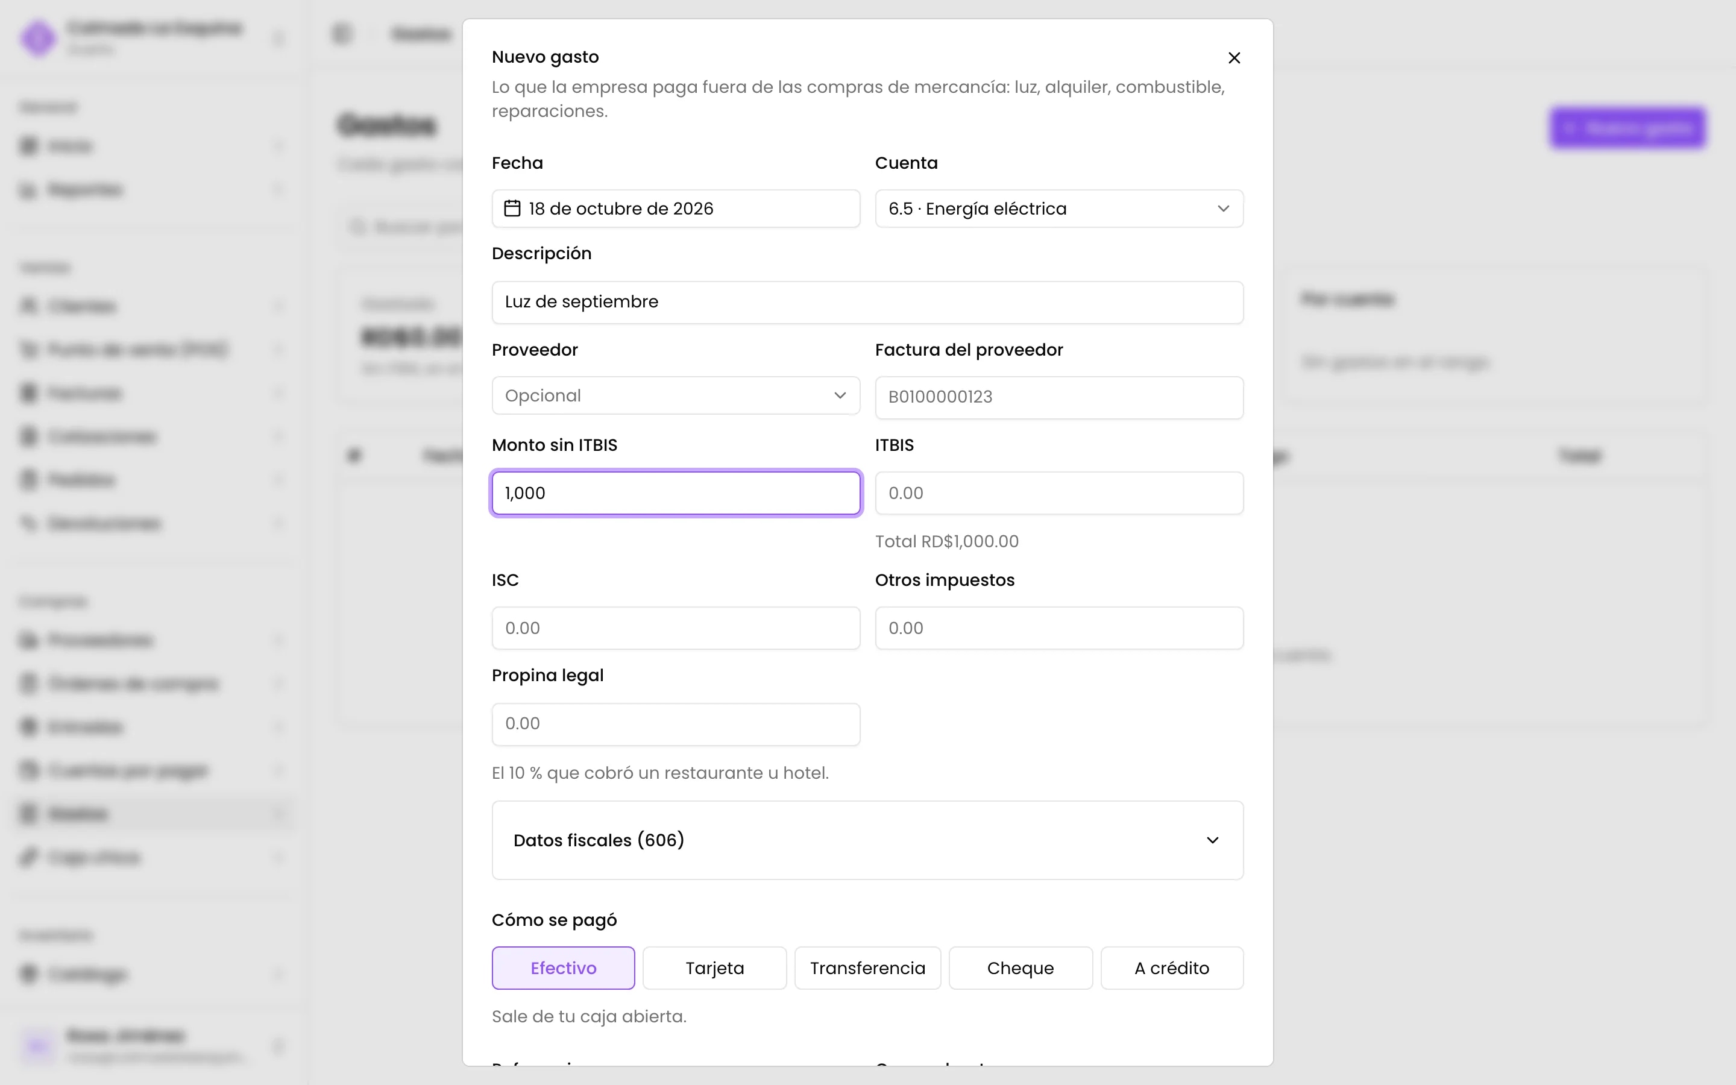Click the Descripción field with Luz de septiembre

867,302
